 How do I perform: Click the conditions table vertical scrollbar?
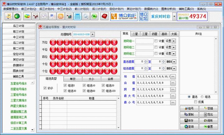[x=119, y=113]
